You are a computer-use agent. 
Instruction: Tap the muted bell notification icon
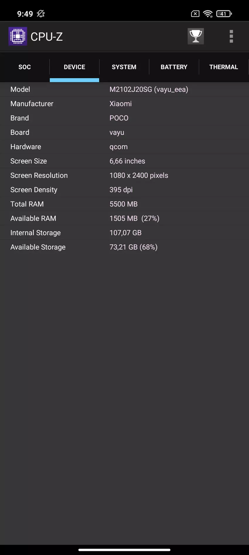pos(41,14)
